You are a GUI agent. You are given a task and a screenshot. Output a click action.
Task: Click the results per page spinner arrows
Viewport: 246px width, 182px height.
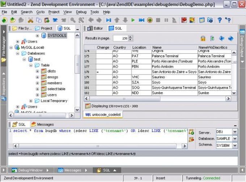[x=130, y=38]
